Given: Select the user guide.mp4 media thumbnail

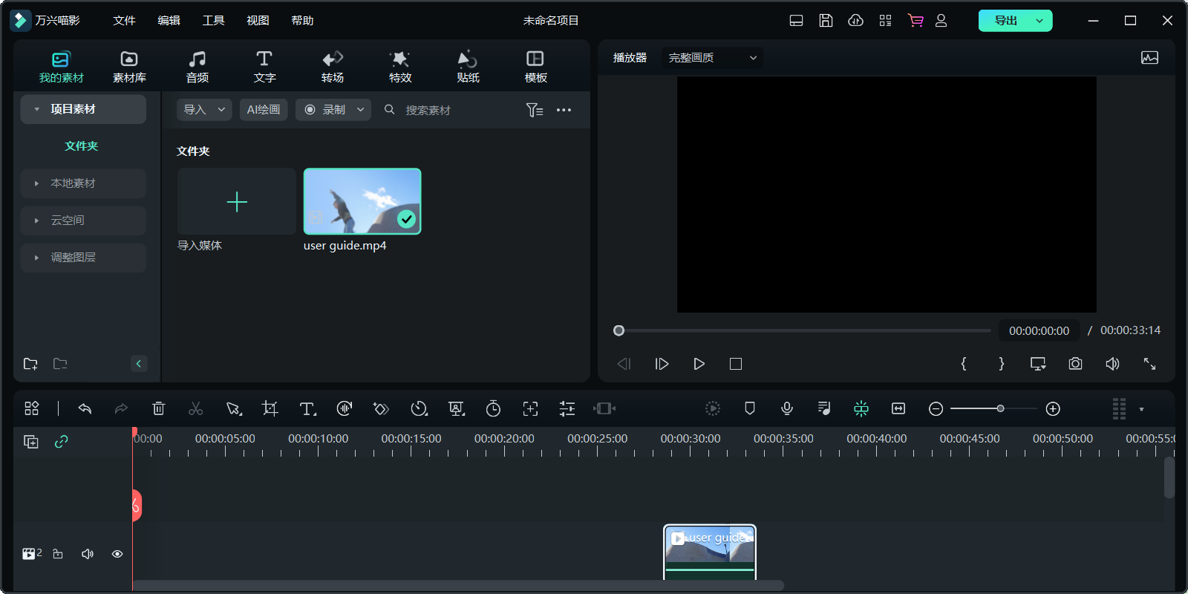Looking at the screenshot, I should coord(362,201).
